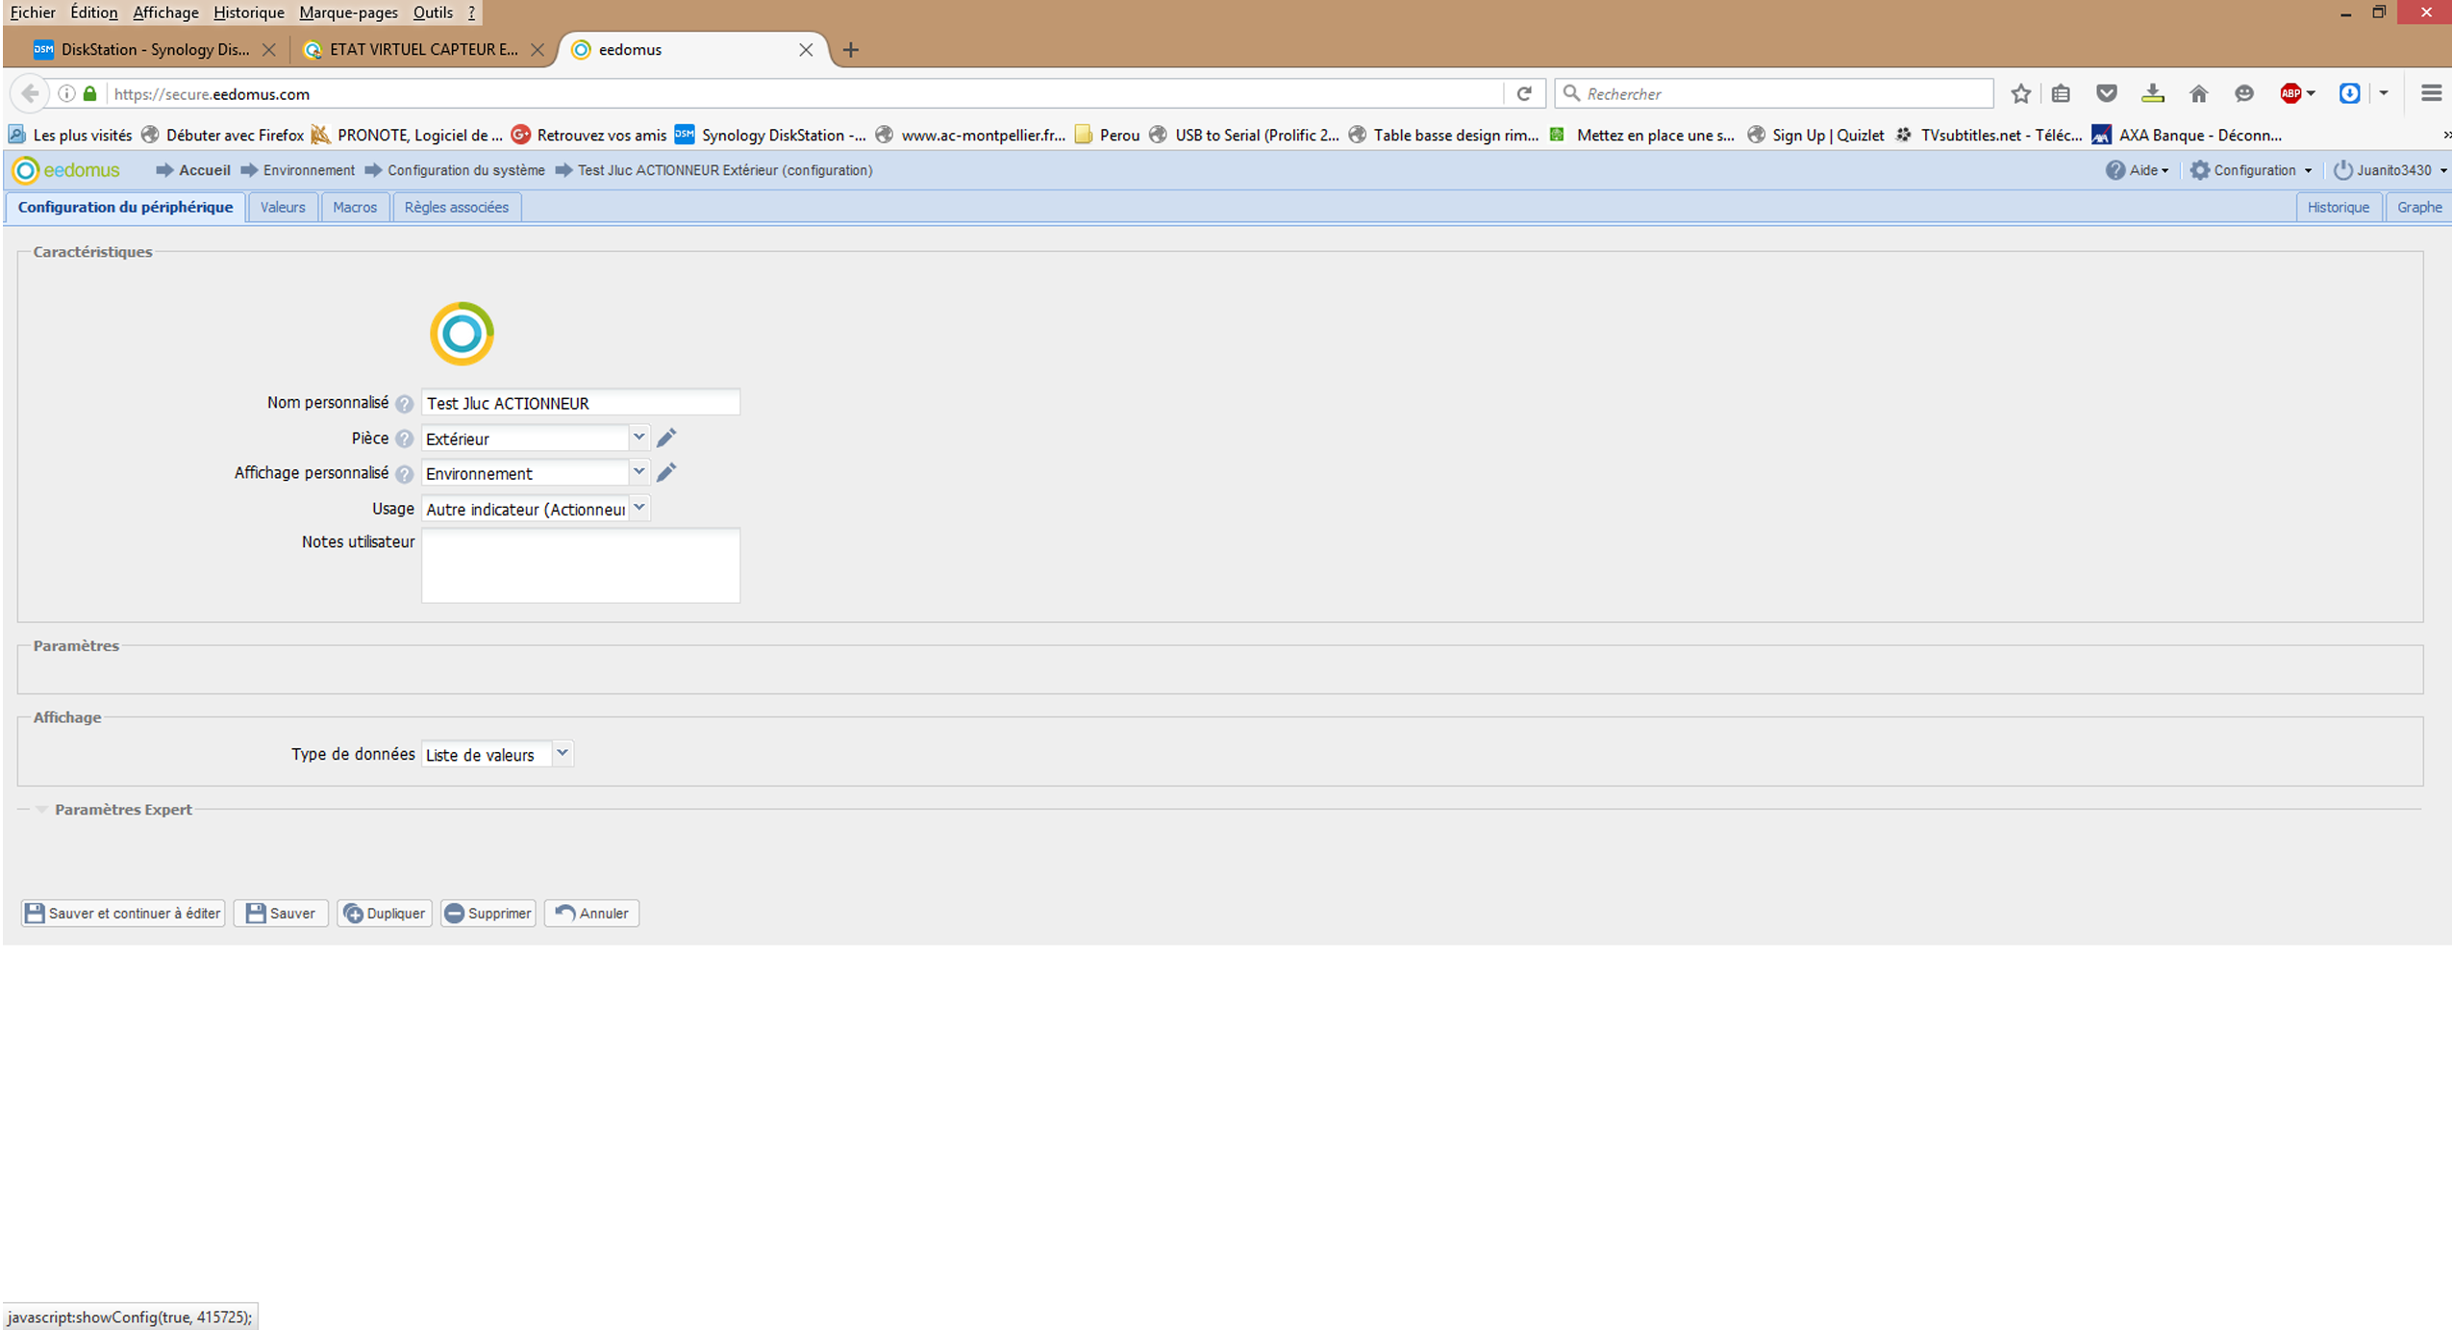
Task: Open the Configuration dropdown menu
Action: pos(2251,170)
